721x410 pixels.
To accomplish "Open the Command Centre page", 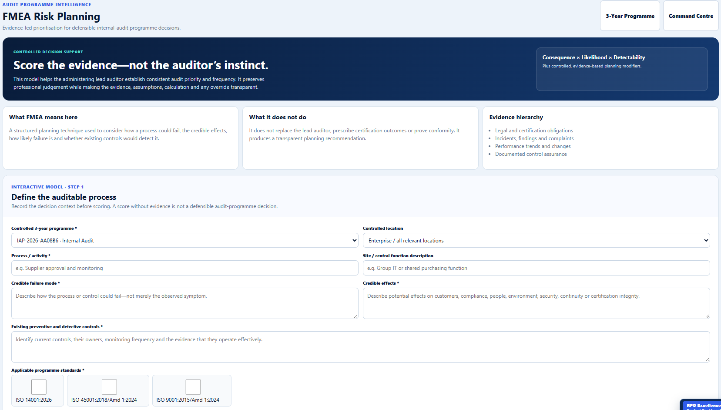I will [x=691, y=16].
